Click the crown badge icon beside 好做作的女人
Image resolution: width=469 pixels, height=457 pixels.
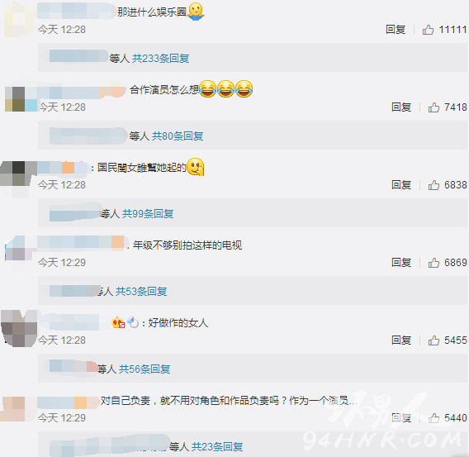coord(118,322)
